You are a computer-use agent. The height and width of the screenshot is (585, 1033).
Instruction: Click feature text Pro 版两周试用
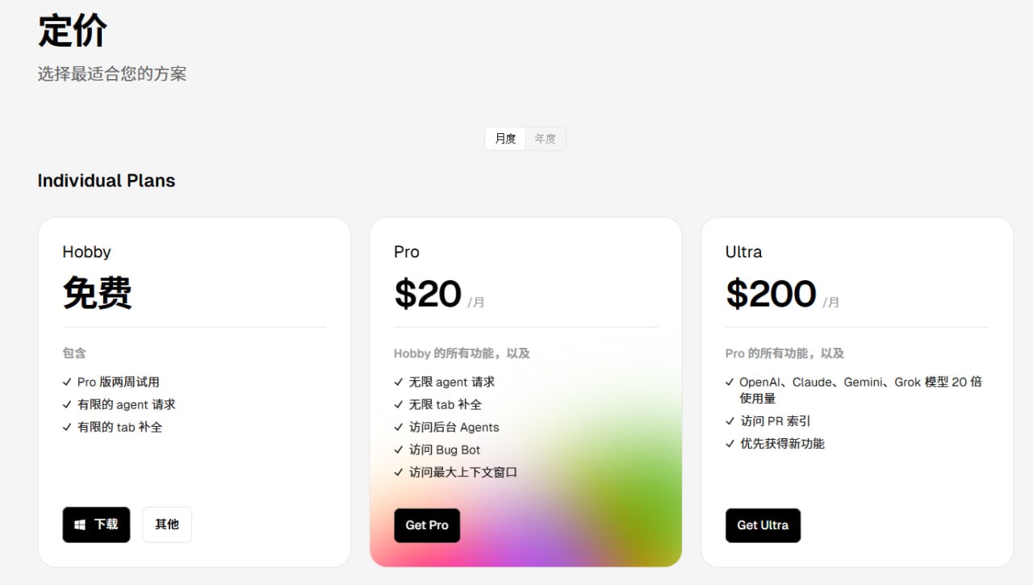[119, 382]
